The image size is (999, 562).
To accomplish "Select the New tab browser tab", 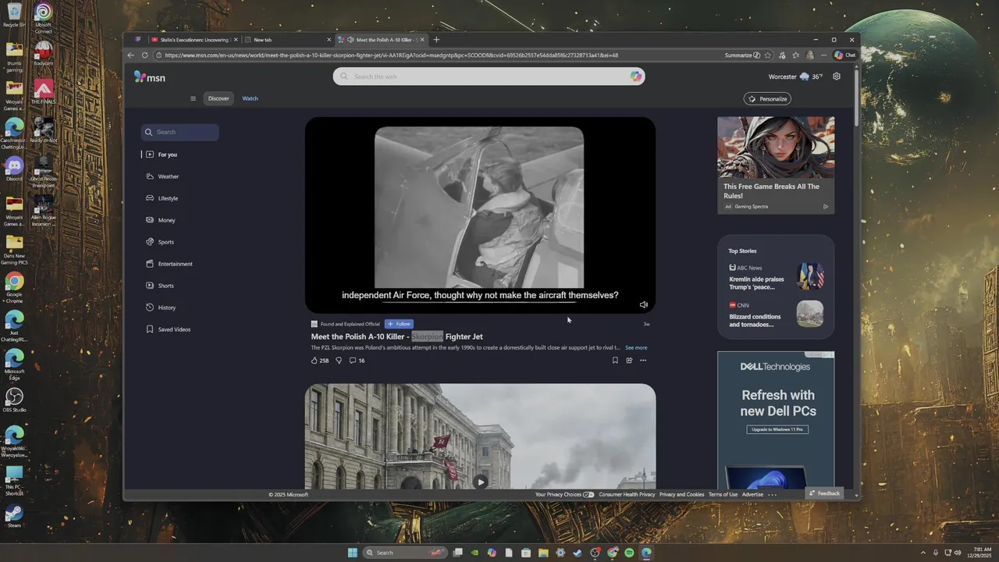I will pos(288,40).
